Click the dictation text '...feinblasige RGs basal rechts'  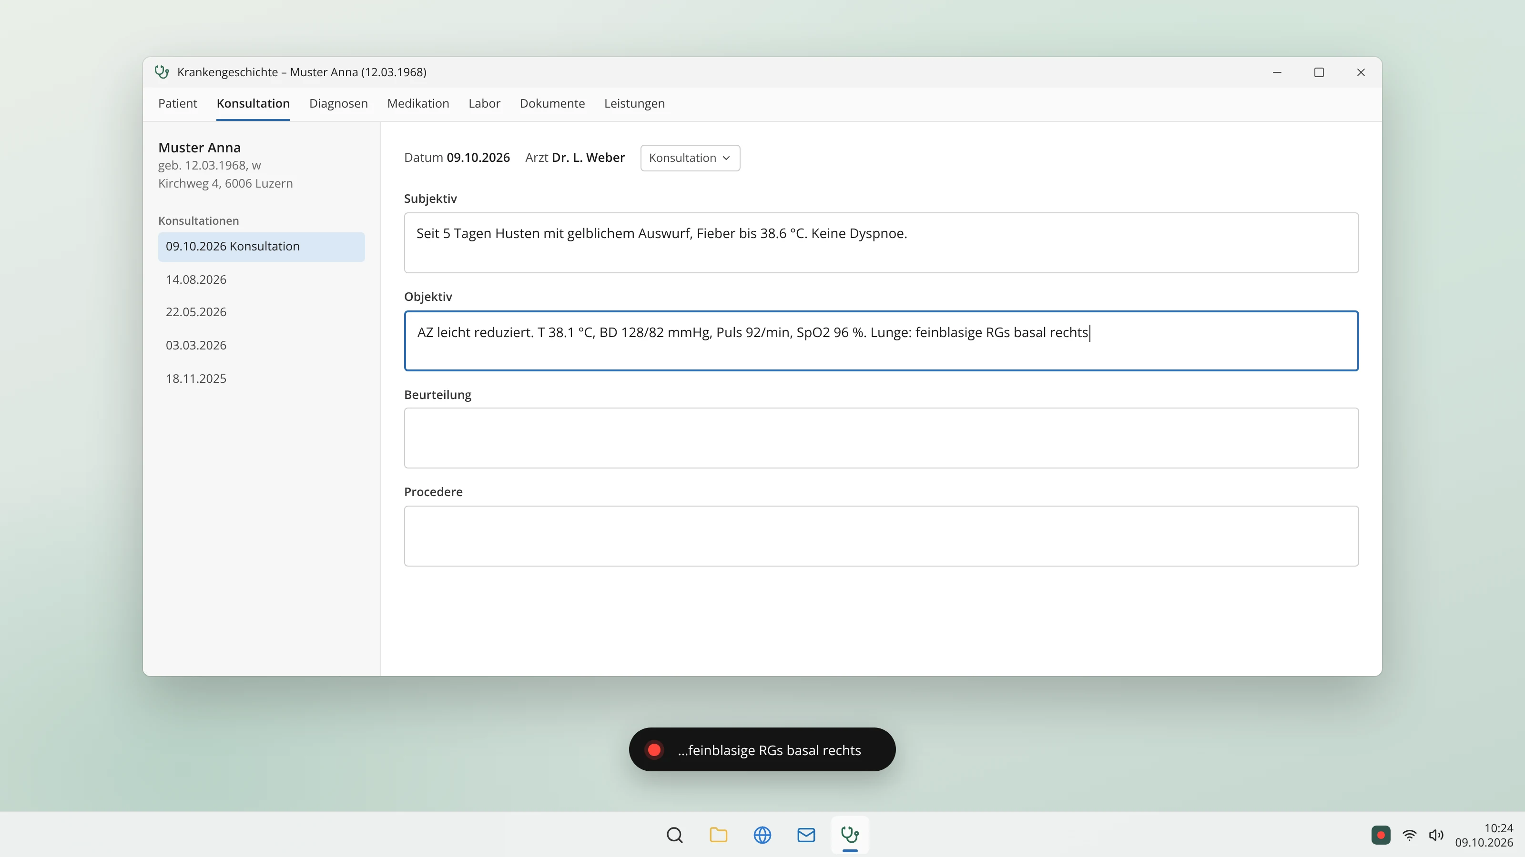pyautogui.click(x=769, y=750)
